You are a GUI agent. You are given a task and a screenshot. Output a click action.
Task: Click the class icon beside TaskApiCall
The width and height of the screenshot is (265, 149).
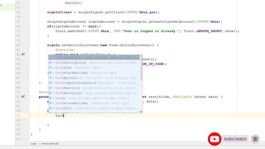(x=51, y=78)
